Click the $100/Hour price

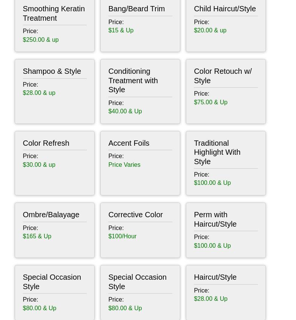click(122, 236)
